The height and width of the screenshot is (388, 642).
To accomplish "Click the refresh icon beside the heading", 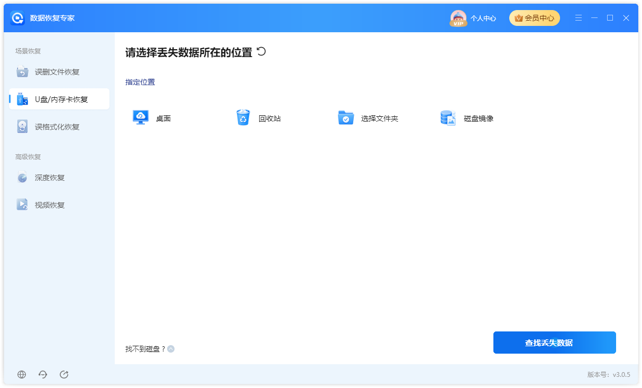I will coord(261,51).
